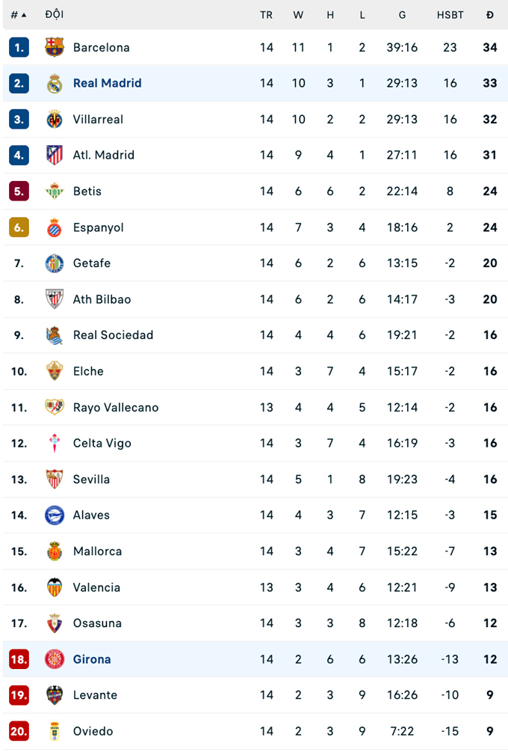Click the Villarreal yellow crest icon
This screenshot has height=755, width=508.
(x=55, y=119)
